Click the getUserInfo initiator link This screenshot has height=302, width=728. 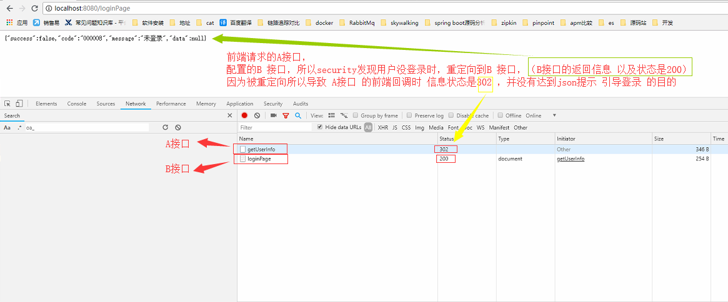[x=571, y=158]
